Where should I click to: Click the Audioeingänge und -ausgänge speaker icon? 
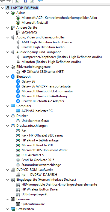tap(13, 52)
